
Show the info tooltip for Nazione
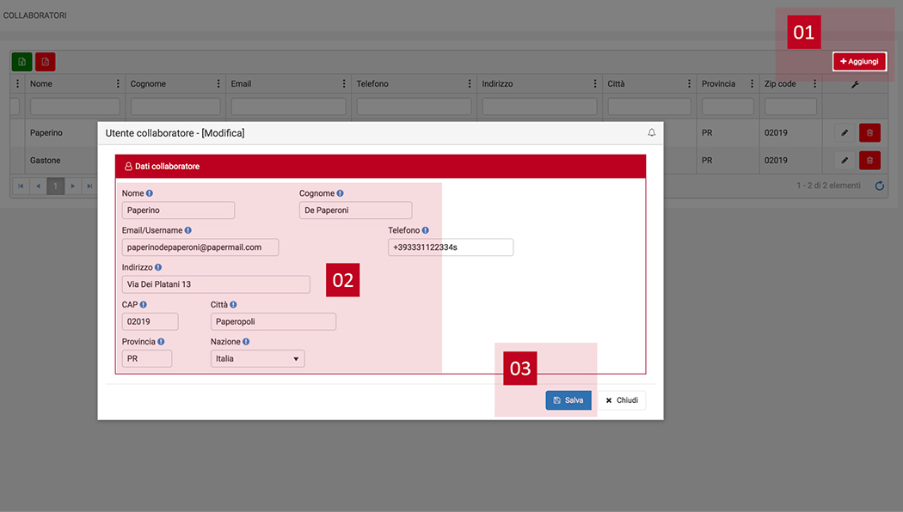(246, 342)
